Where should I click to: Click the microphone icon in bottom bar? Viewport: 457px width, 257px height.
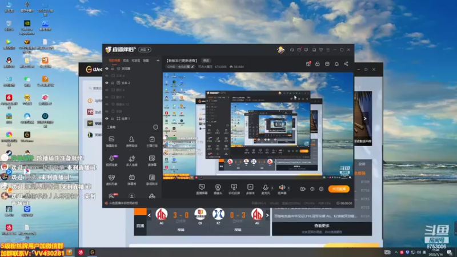point(265,188)
